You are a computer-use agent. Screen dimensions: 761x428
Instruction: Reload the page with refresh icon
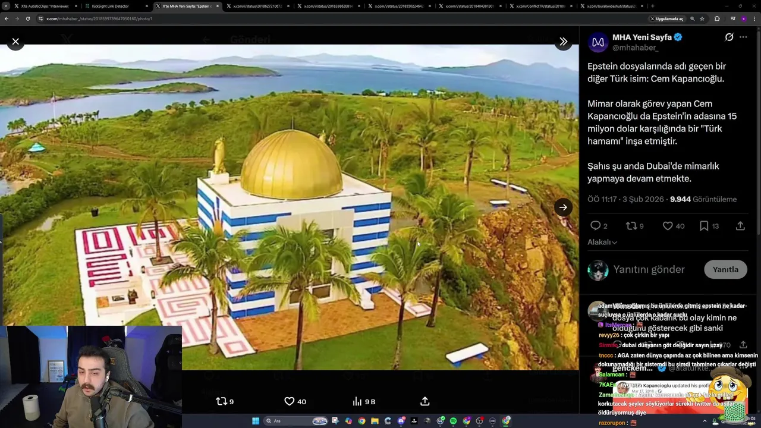(27, 18)
